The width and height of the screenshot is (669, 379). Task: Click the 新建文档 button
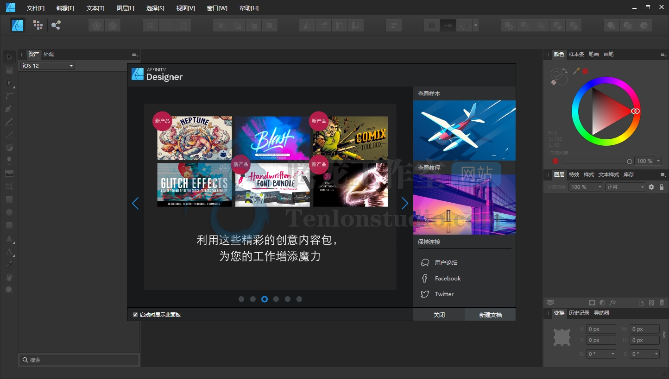[490, 315]
